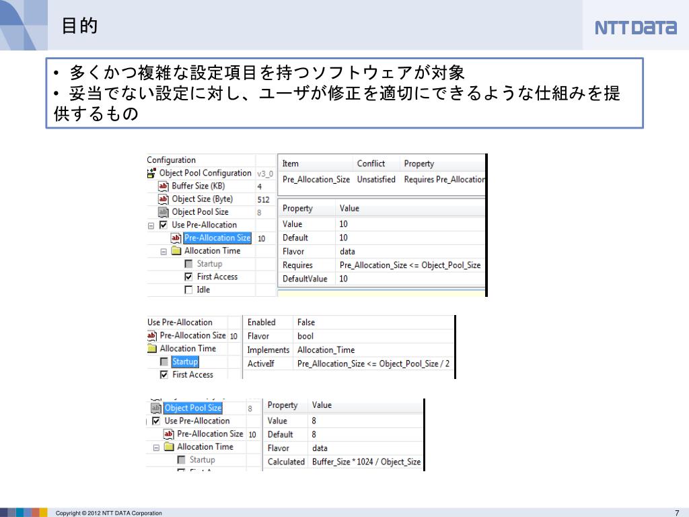Image resolution: width=689 pixels, height=517 pixels.
Task: Uncheck Use Pre-Allocation in the top tree
Action: pos(164,225)
